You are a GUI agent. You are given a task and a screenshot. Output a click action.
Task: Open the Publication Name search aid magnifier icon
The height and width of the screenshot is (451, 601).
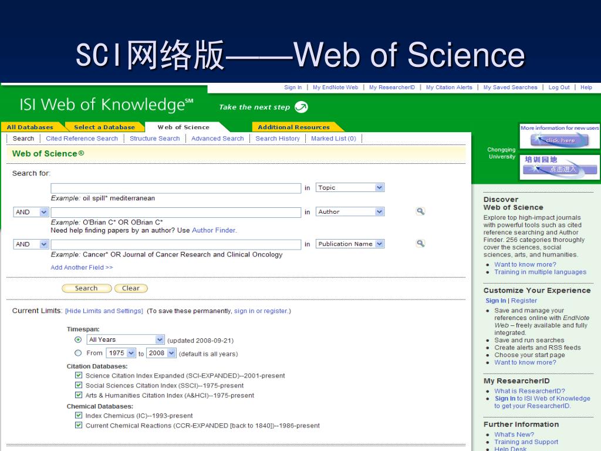pos(420,244)
